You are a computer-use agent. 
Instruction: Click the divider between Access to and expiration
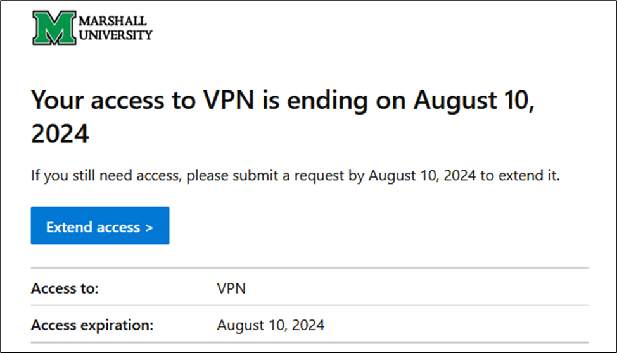[x=310, y=305]
